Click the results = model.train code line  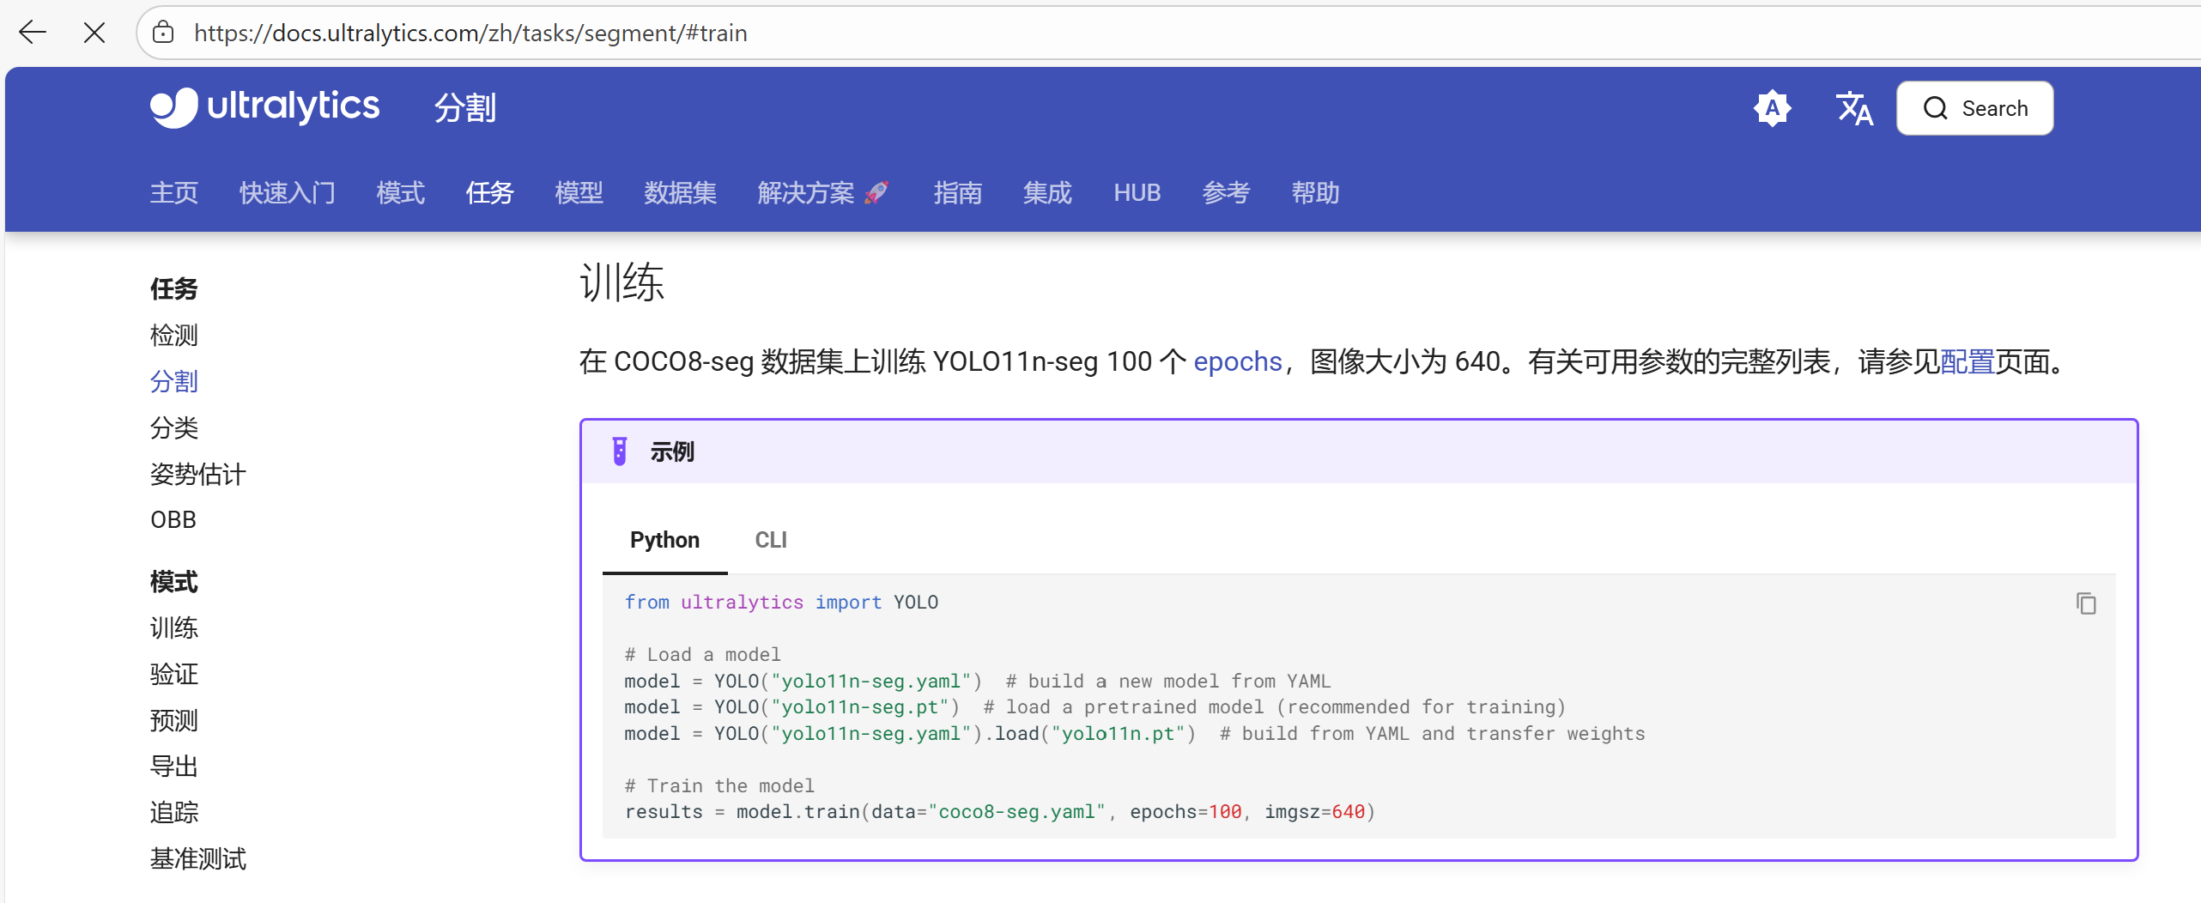[x=1000, y=812]
